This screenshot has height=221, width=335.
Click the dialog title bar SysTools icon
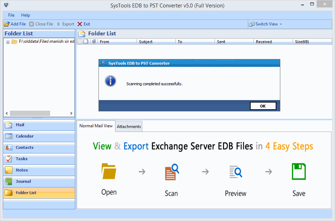coord(103,63)
